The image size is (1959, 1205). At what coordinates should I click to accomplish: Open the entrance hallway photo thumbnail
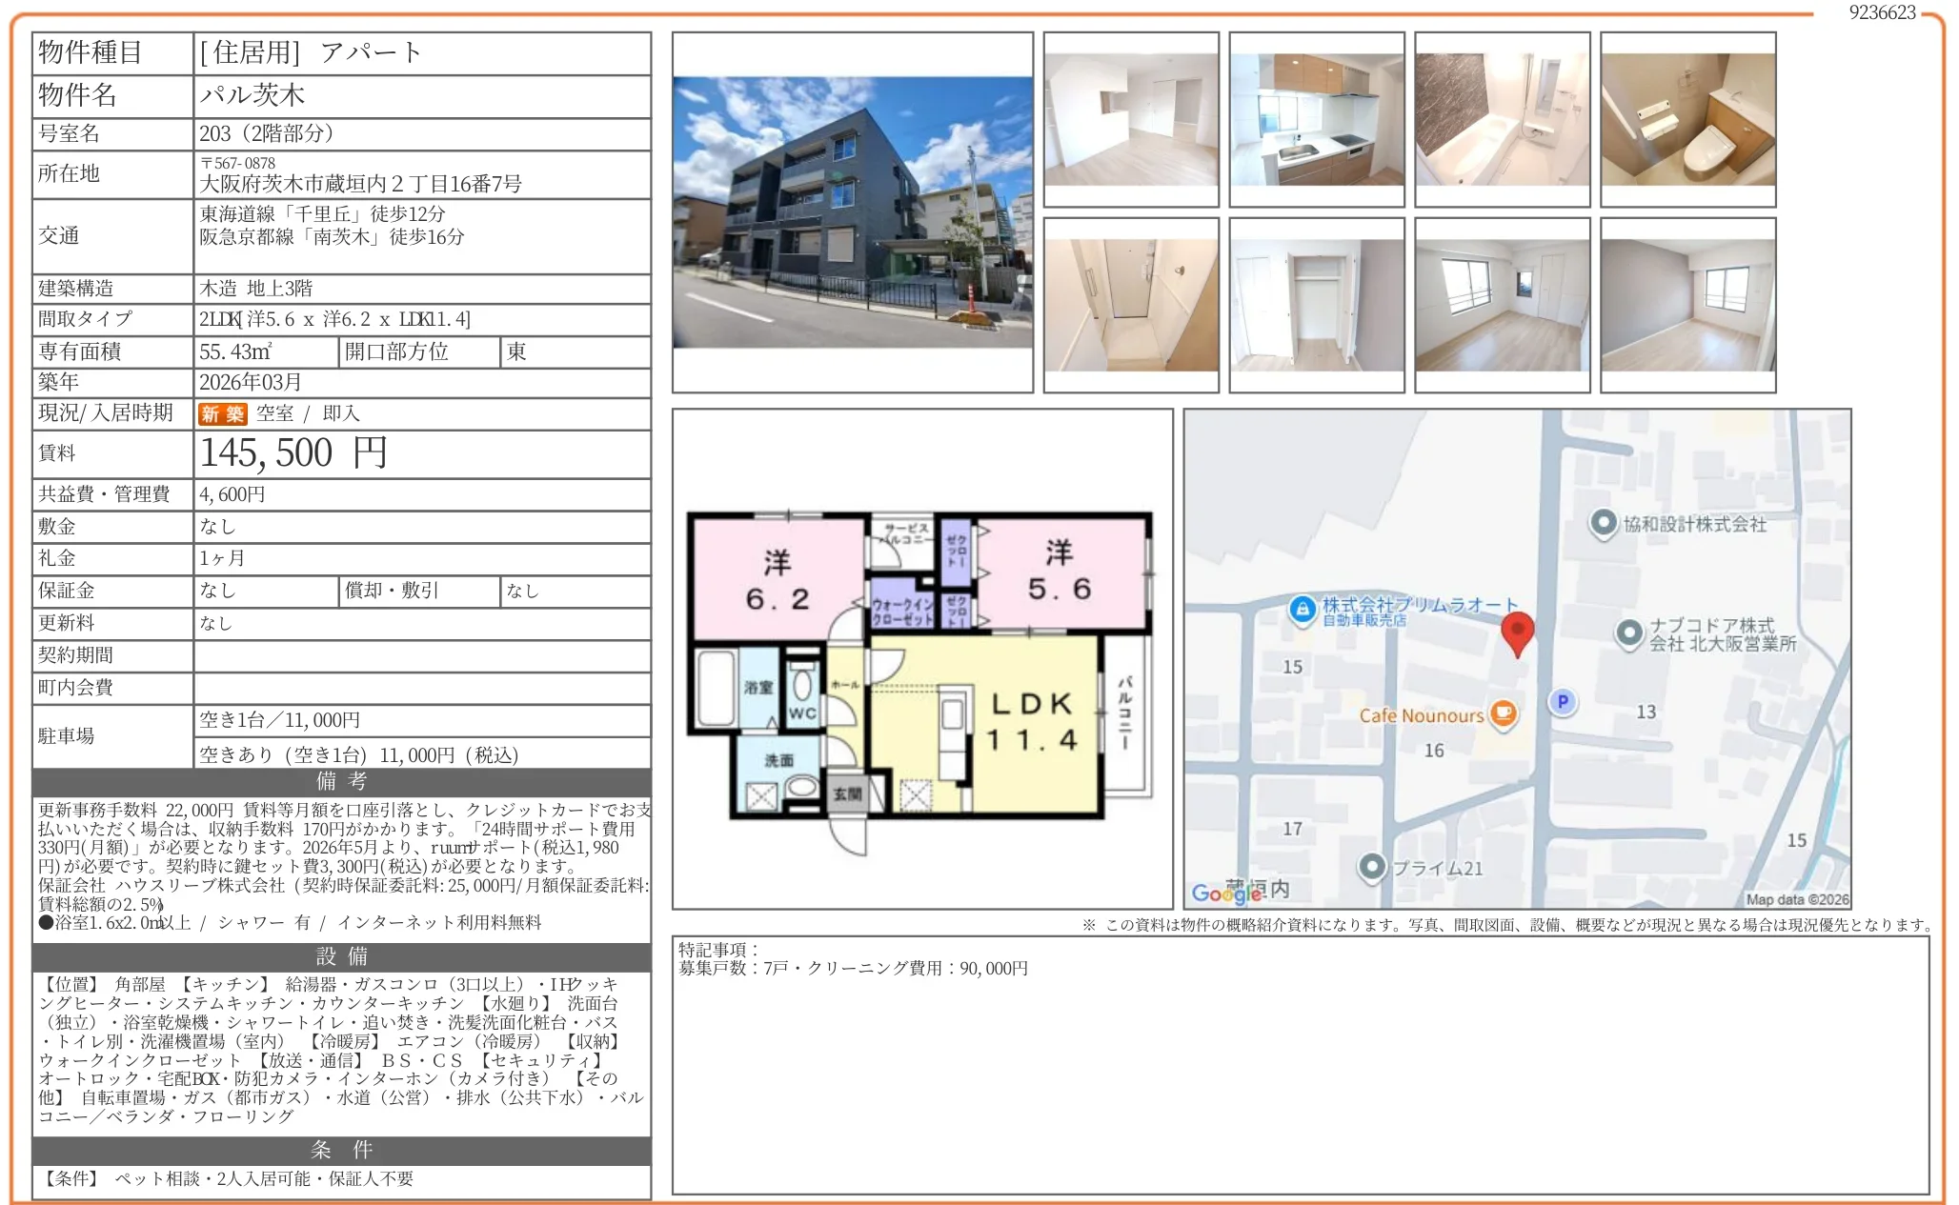(1130, 305)
